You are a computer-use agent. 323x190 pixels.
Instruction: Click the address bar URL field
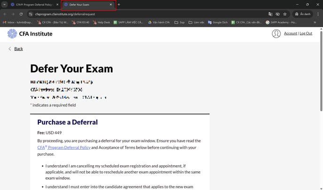point(141,14)
